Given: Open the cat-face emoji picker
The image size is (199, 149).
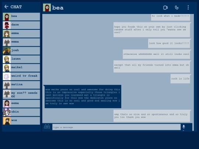Looking at the screenshot, I should [x=47, y=127].
